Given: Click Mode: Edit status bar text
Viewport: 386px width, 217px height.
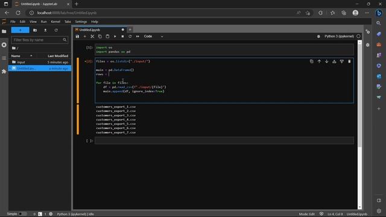Looking at the screenshot, I should click(x=307, y=214).
